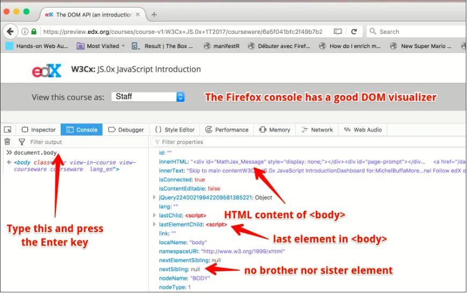Open the Style Editor tab
The height and width of the screenshot is (294, 468).
click(175, 130)
